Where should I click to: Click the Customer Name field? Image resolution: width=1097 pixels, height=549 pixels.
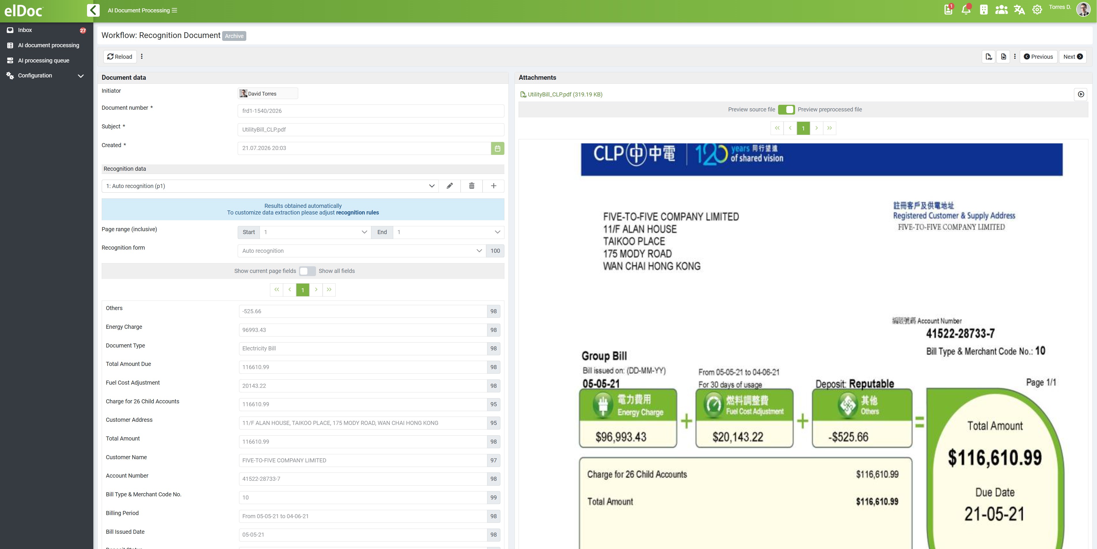363,461
